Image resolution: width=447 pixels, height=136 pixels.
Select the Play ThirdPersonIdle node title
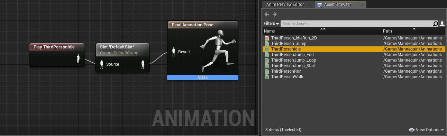click(x=54, y=47)
